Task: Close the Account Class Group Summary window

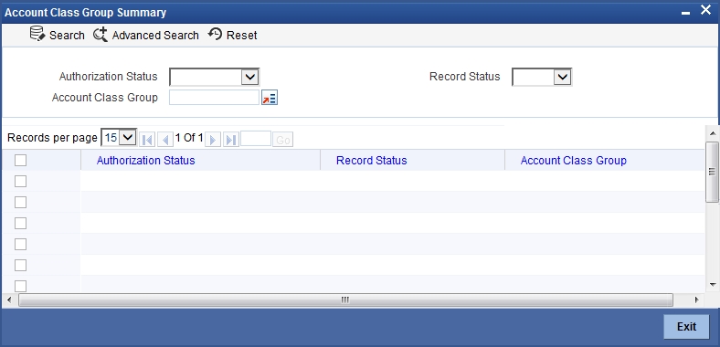Action: coord(705,10)
